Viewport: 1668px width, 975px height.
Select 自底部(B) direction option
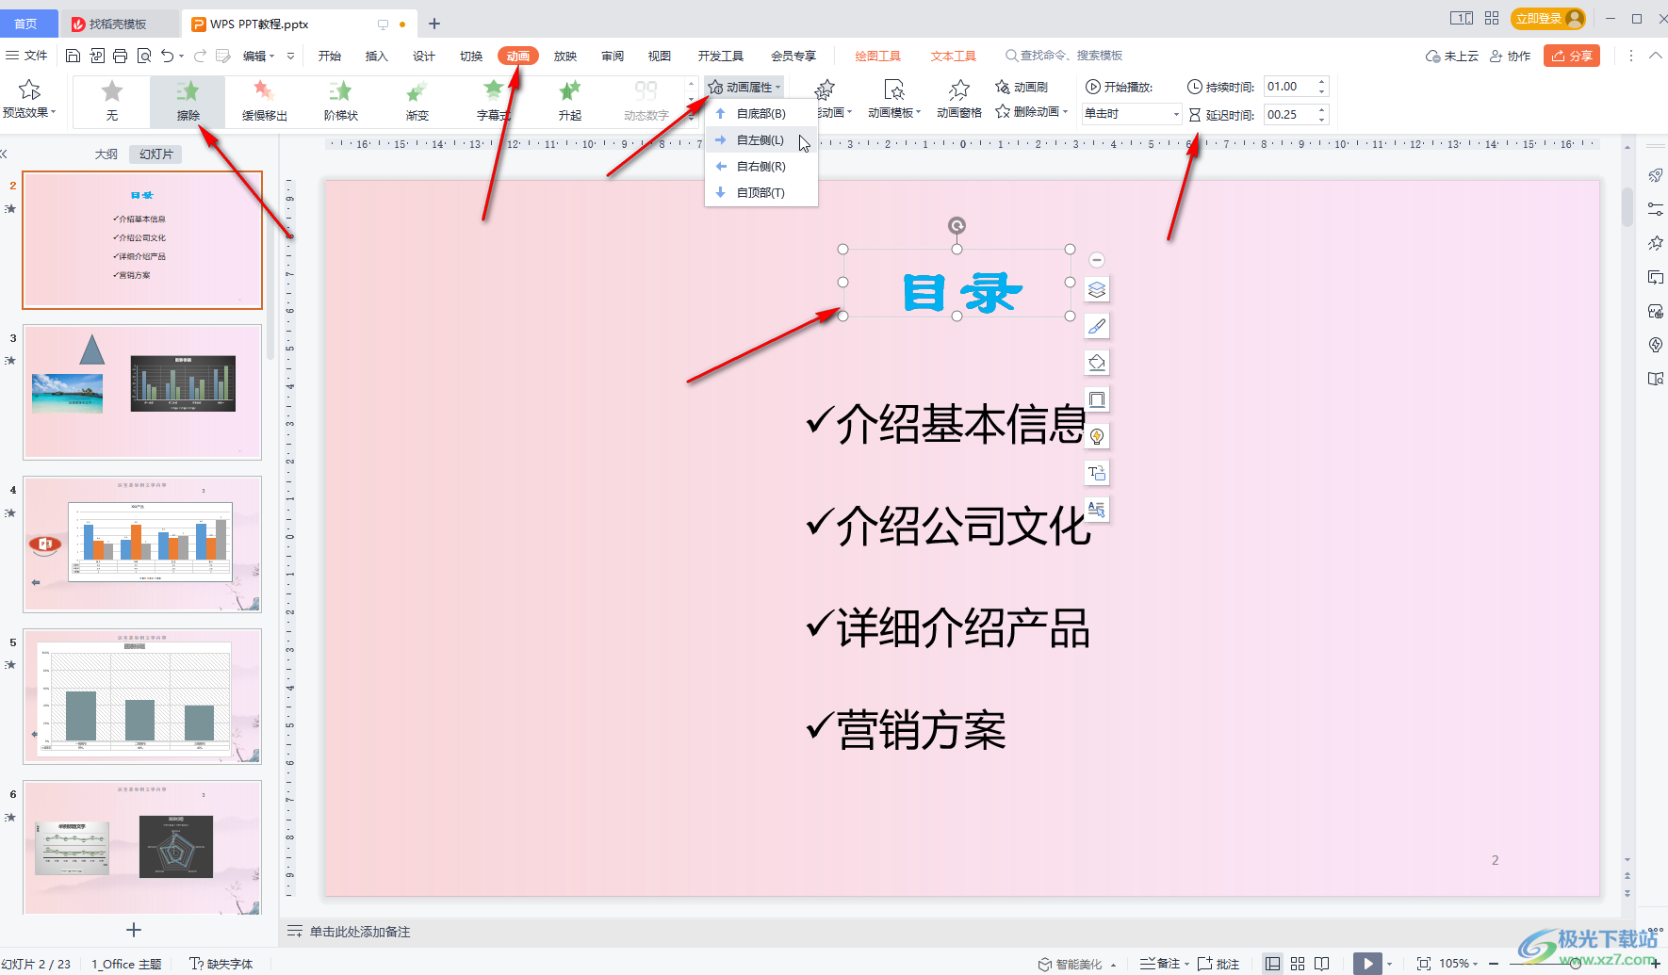(x=761, y=113)
